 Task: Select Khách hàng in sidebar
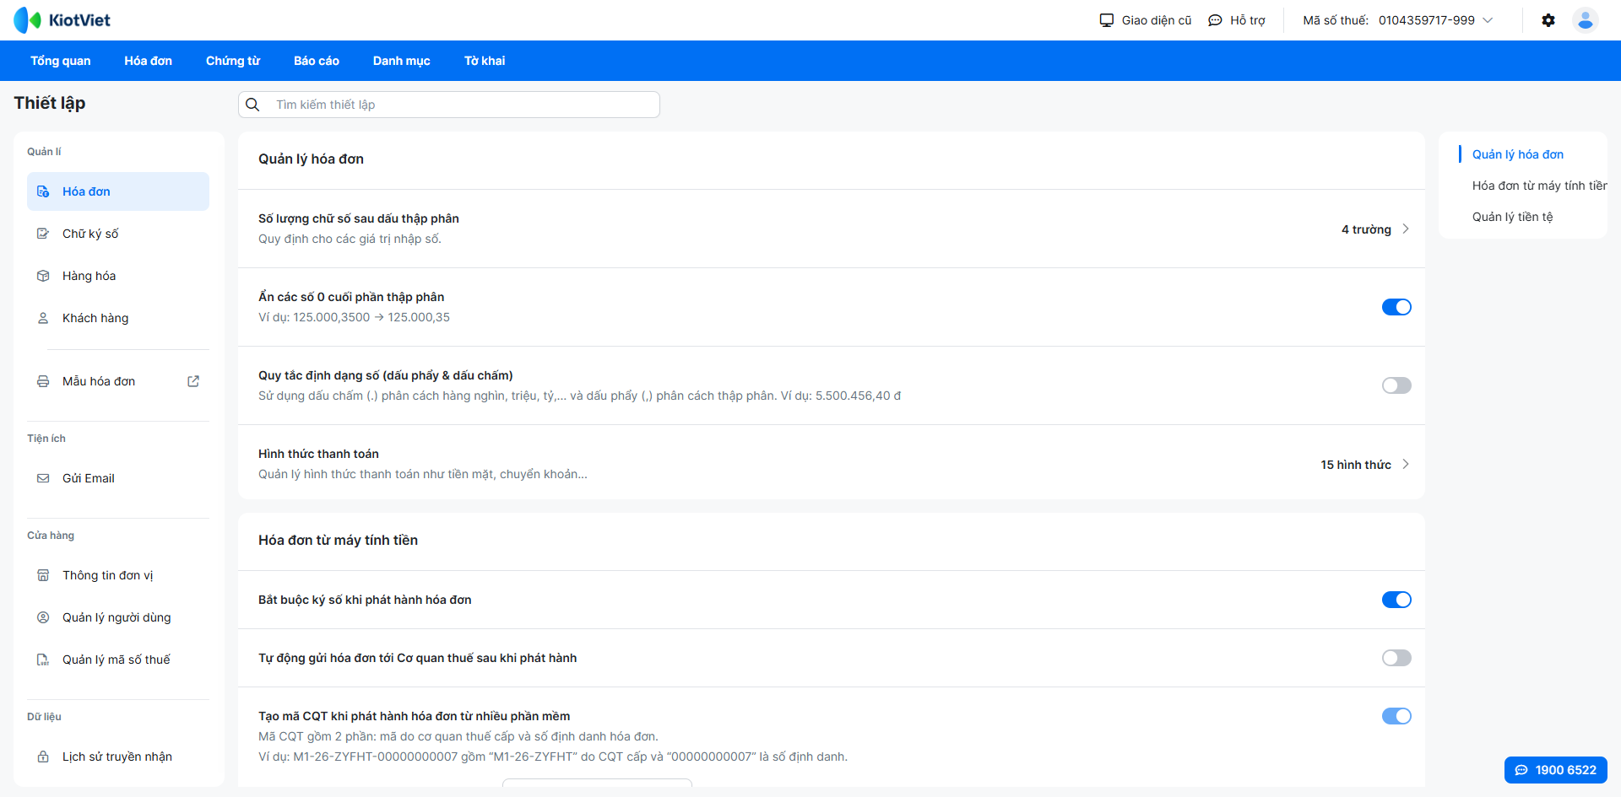[118, 318]
